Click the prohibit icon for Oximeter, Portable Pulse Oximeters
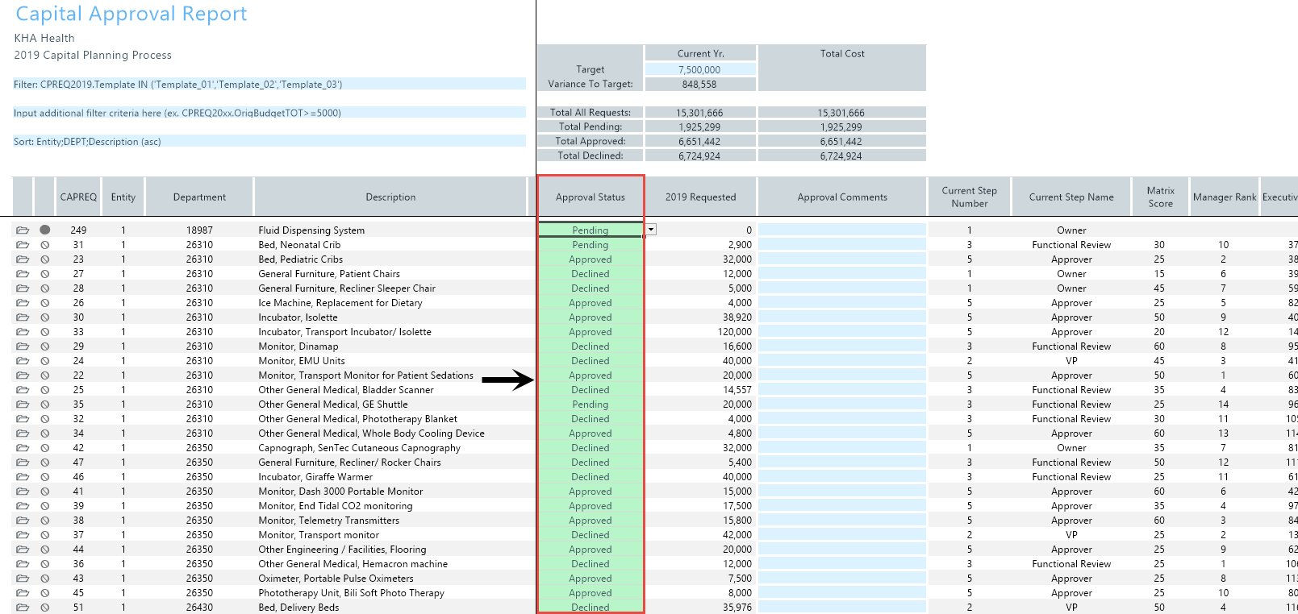1298x614 pixels. click(x=45, y=579)
